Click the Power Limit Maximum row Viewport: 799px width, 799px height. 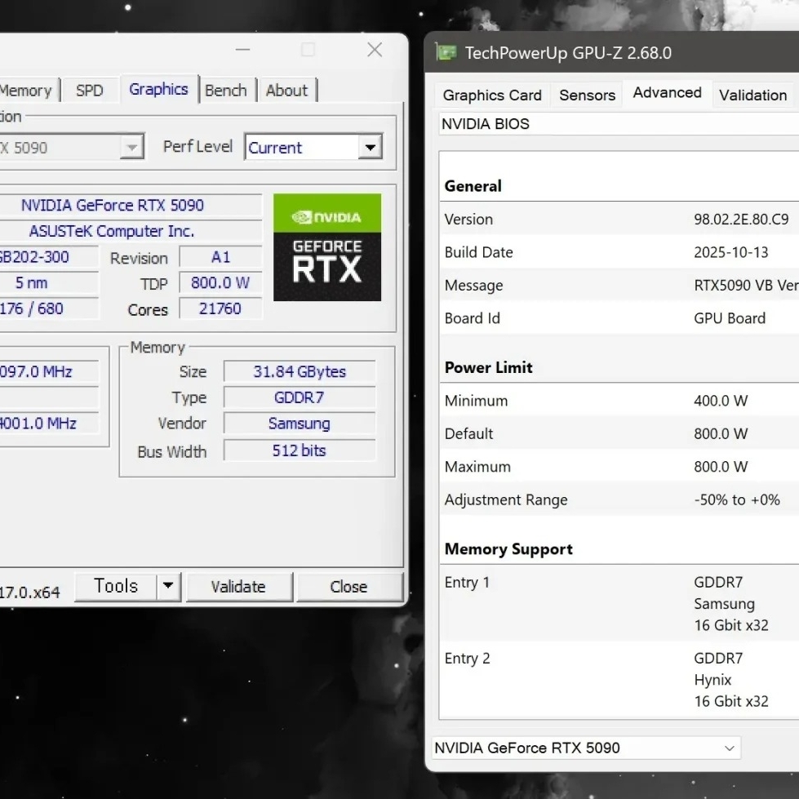tap(619, 467)
